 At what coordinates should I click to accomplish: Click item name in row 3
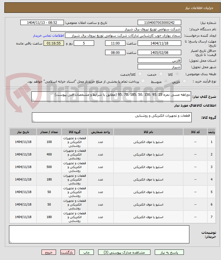coord(148,167)
